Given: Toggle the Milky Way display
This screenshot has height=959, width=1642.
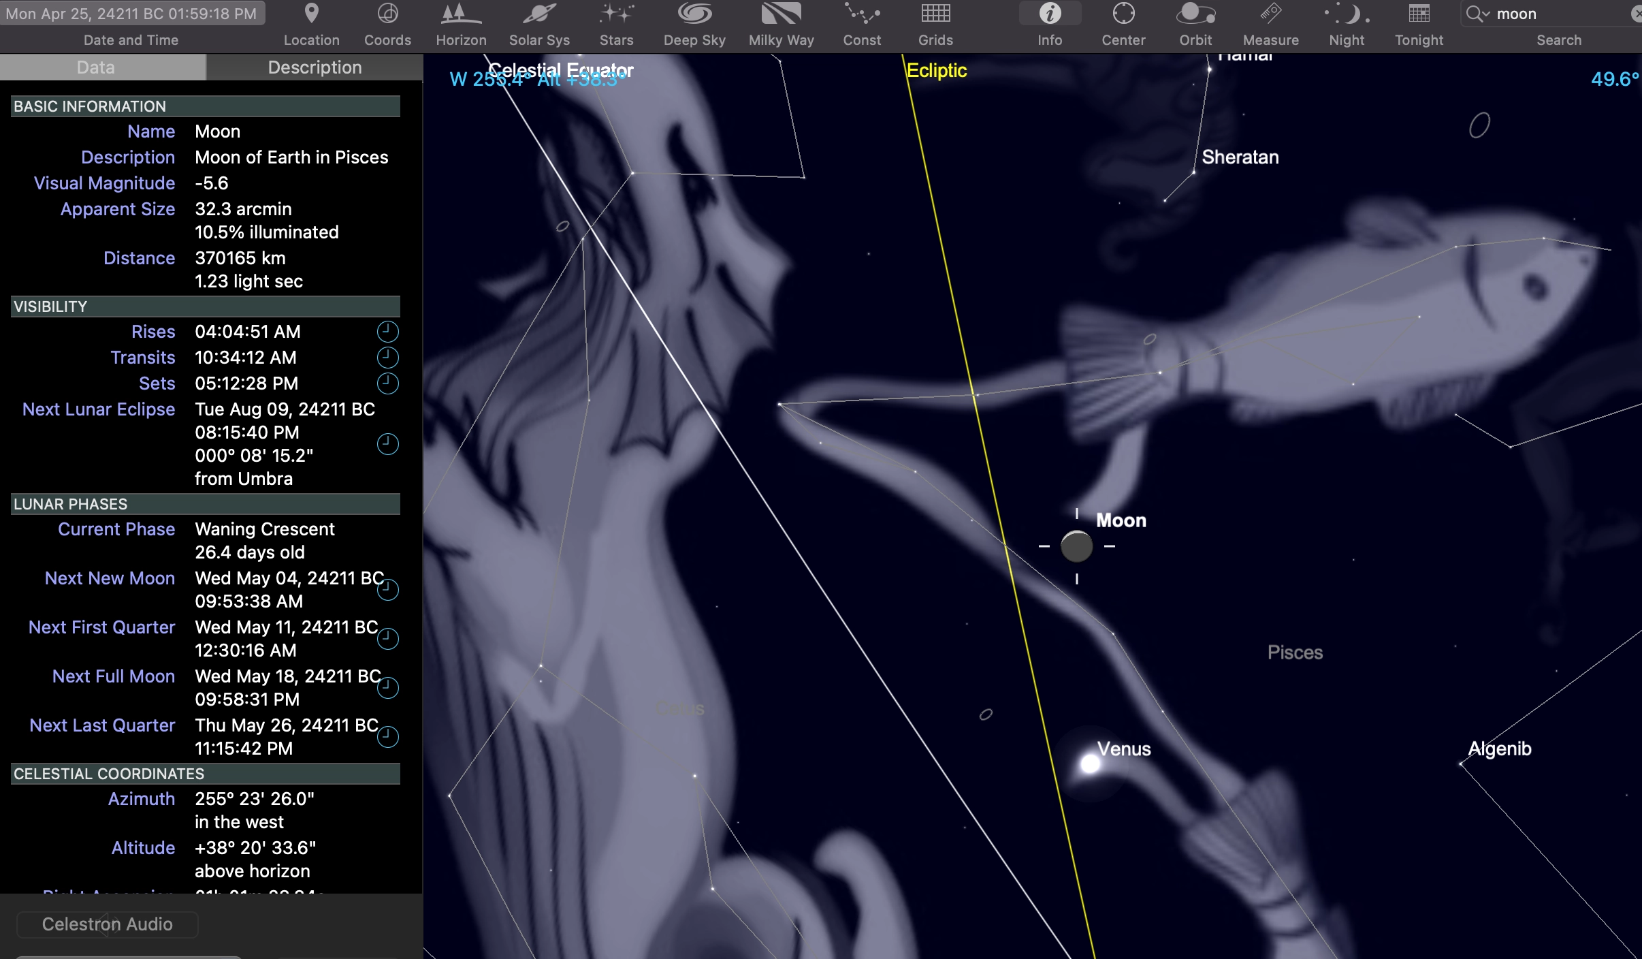Looking at the screenshot, I should click(781, 14).
